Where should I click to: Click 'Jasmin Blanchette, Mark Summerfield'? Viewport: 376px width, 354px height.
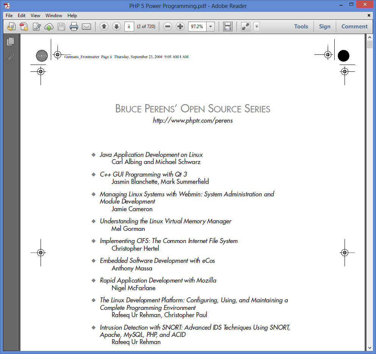pyautogui.click(x=160, y=182)
